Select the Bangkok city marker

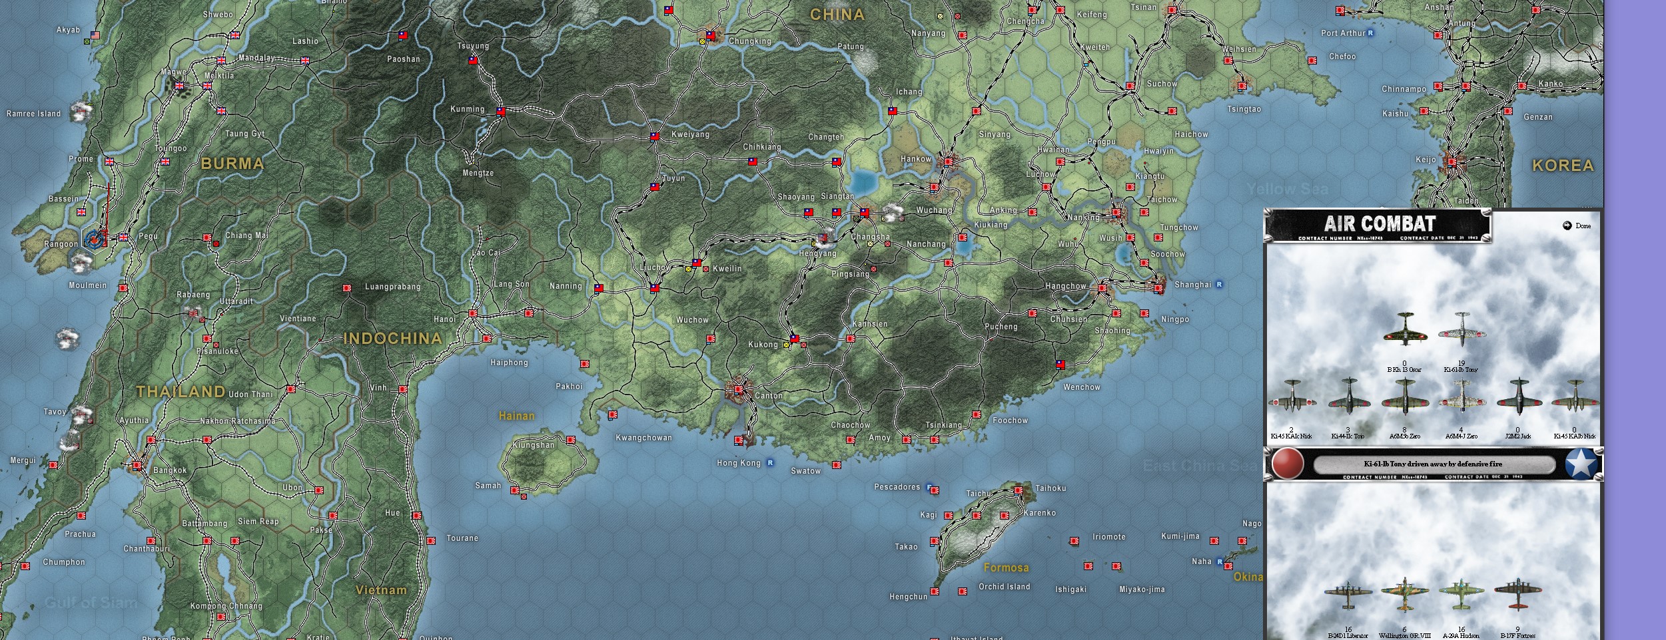pos(137,465)
